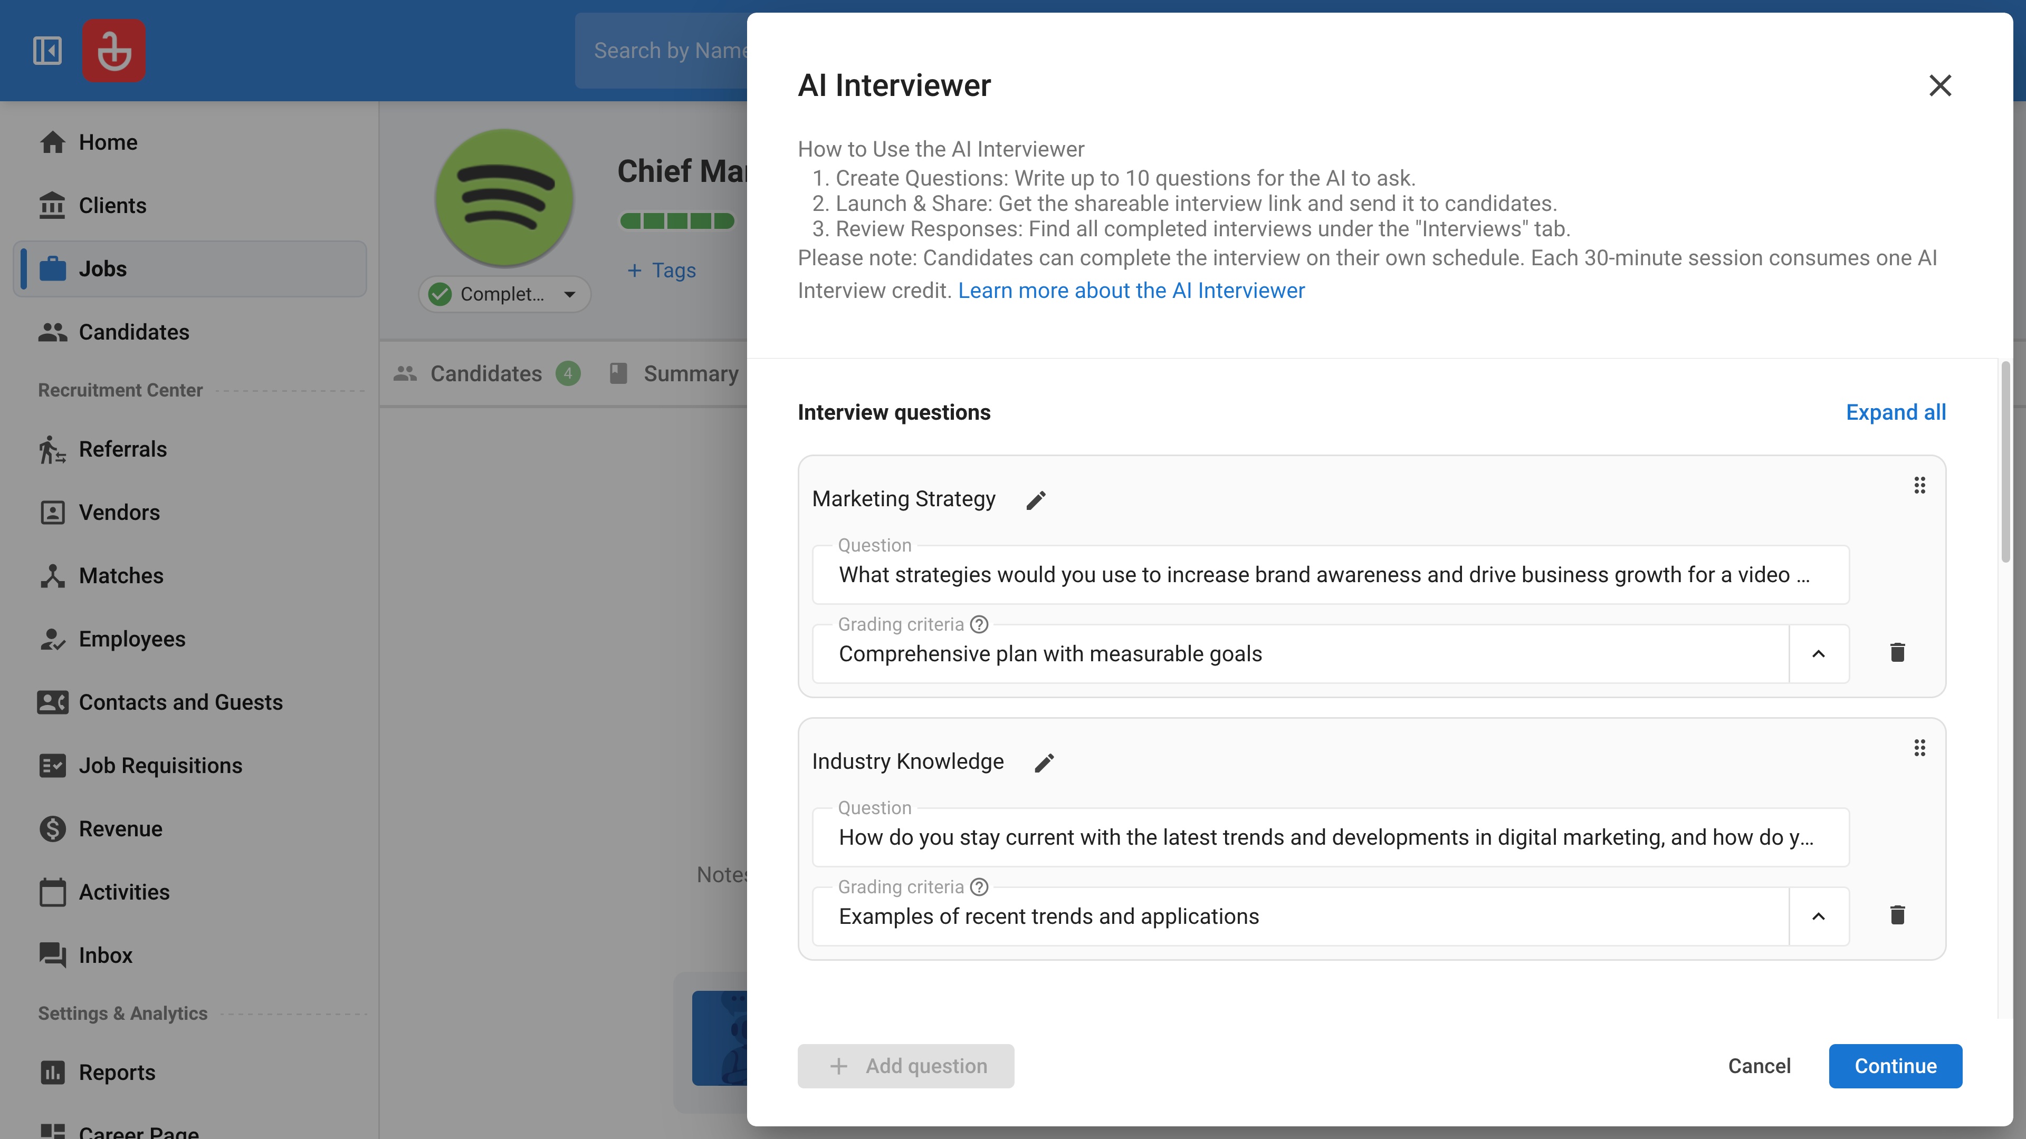2026x1139 pixels.
Task: Switch to the Candidates tab
Action: click(x=486, y=373)
